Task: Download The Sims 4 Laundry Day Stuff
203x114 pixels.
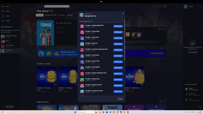Action: click(118, 91)
